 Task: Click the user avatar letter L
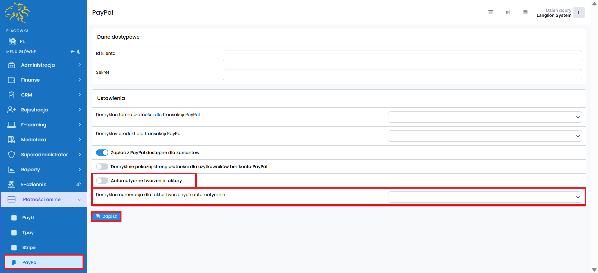point(579,13)
